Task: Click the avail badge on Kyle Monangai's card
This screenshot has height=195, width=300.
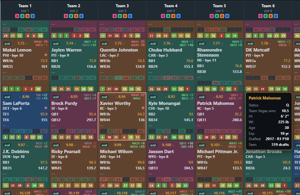Action: 153,97
